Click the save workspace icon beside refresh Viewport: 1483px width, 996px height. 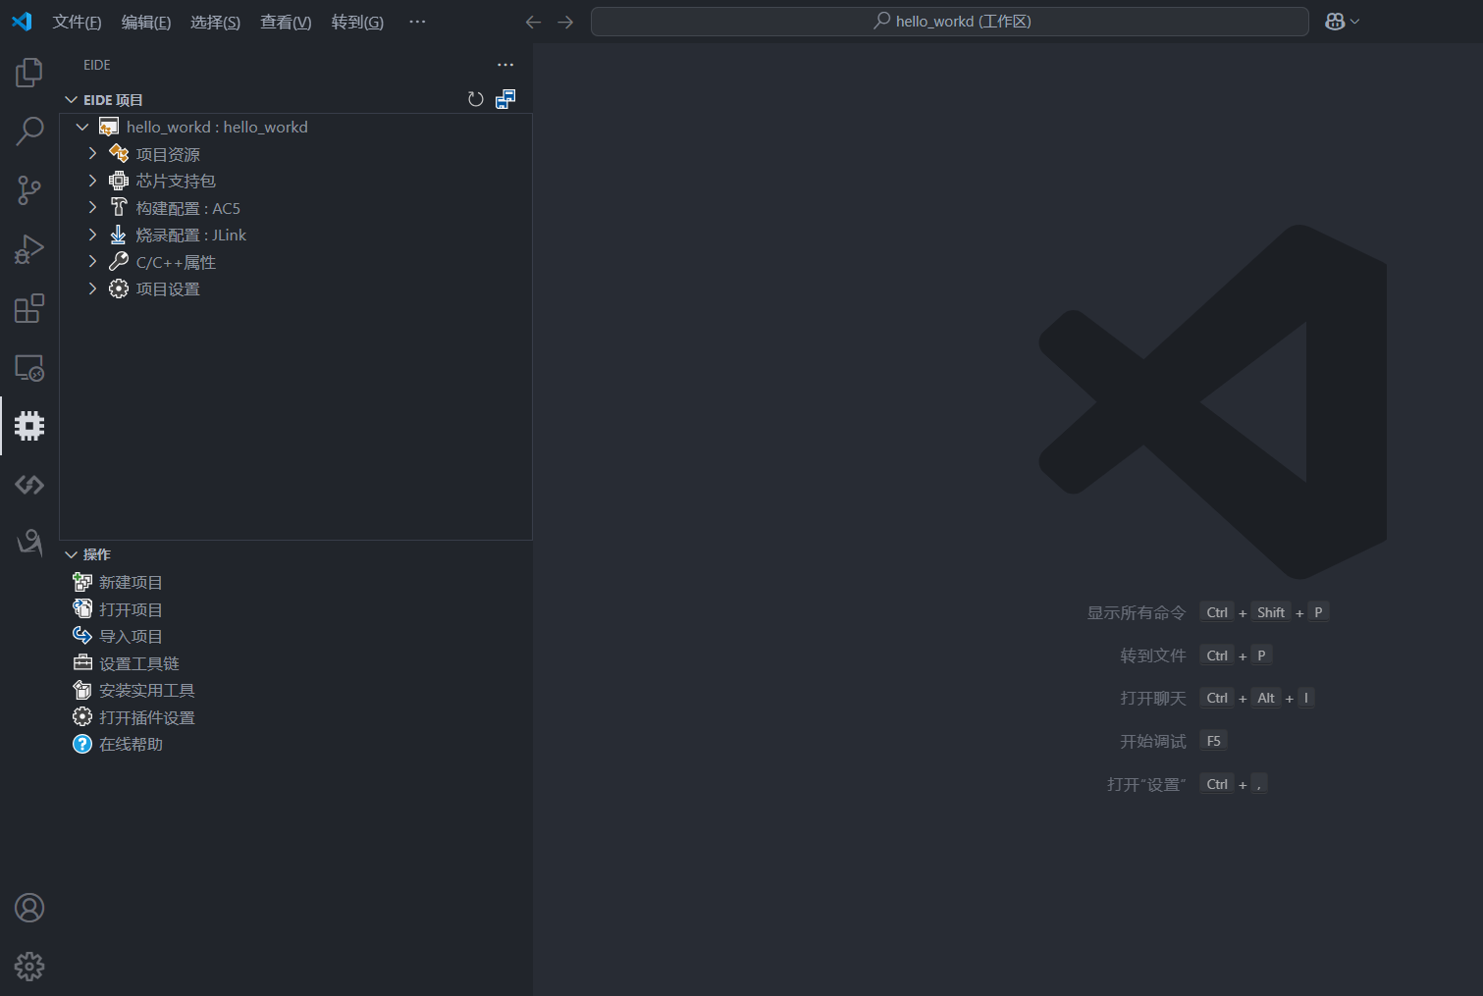pos(505,99)
